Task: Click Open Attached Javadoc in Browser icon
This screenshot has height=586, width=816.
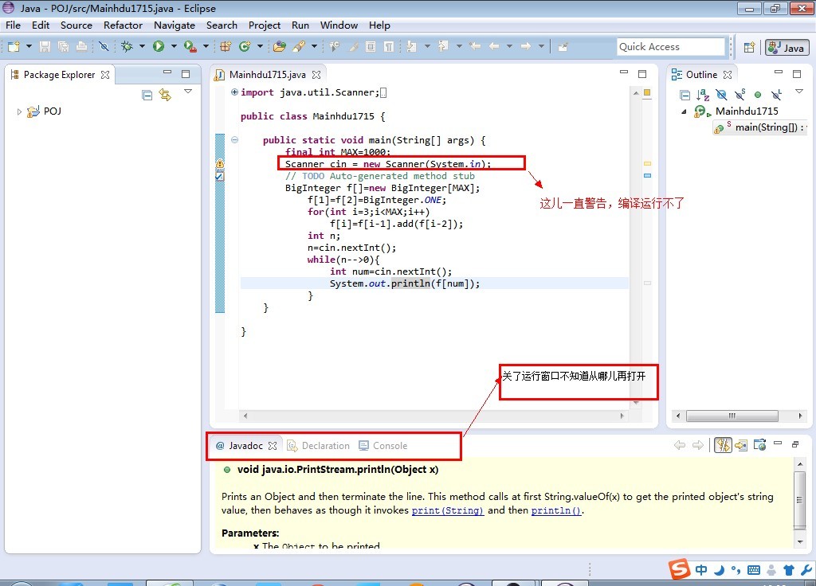Action: pos(759,445)
